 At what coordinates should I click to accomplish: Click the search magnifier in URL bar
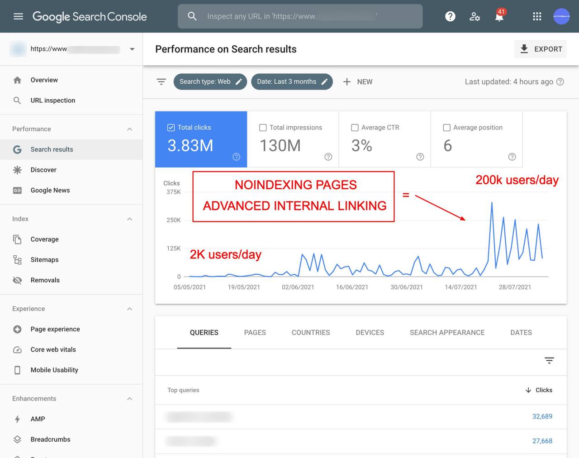pos(192,16)
